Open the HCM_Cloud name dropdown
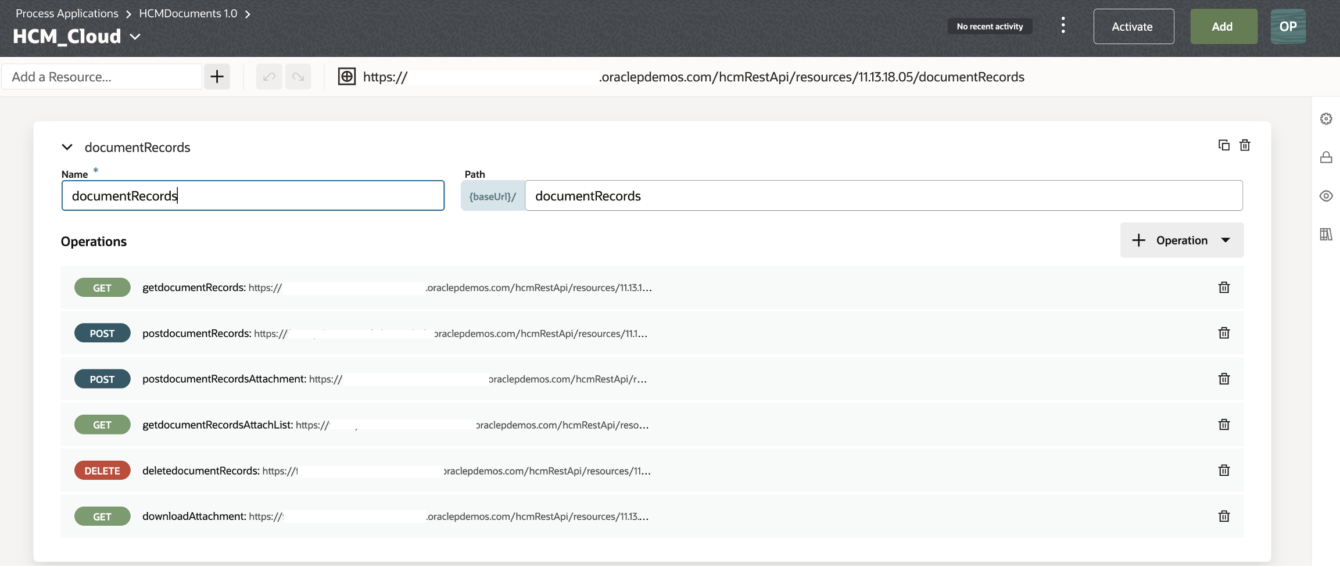1340x567 pixels. (x=135, y=37)
